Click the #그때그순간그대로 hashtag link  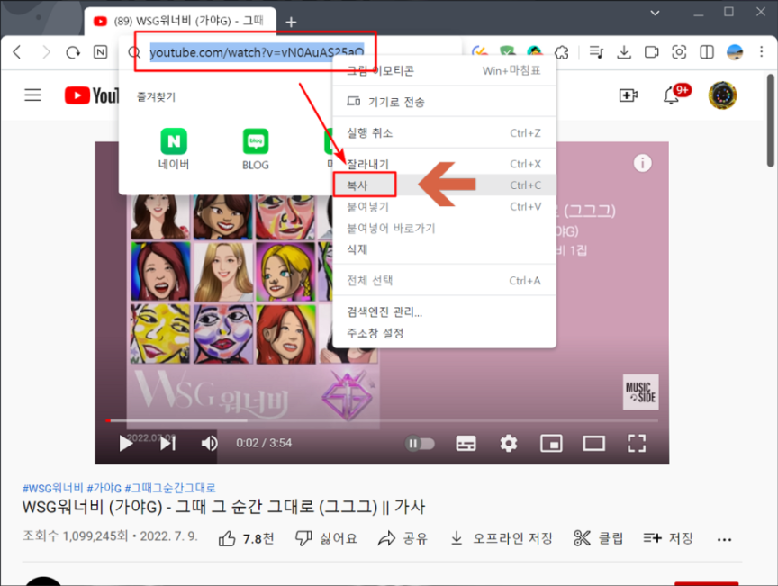tap(170, 488)
